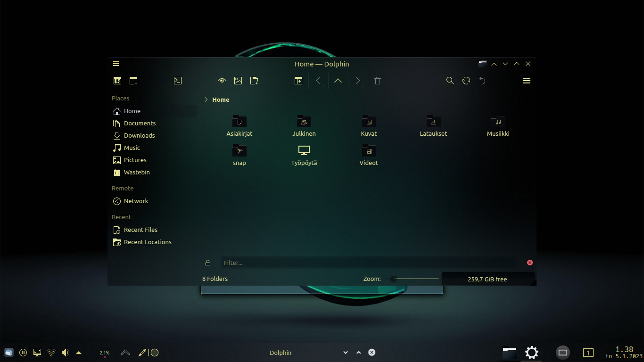This screenshot has height=362, width=644.
Task: Open the terminal panel icon
Action: click(178, 81)
